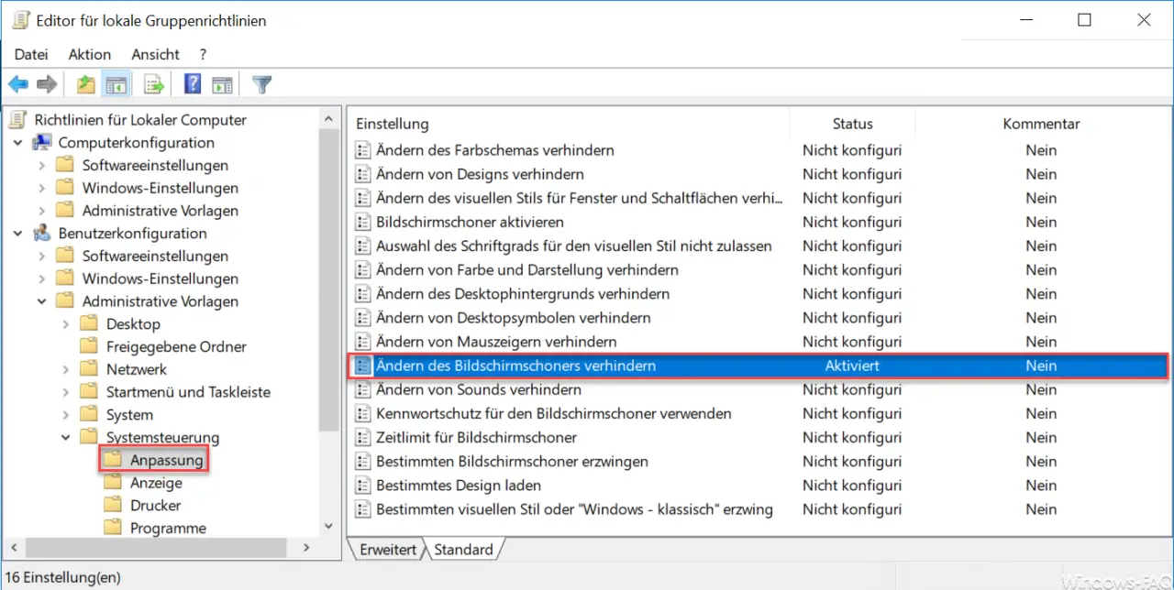The height and width of the screenshot is (590, 1174).
Task: Switch to the Erweitert tab
Action: click(388, 550)
